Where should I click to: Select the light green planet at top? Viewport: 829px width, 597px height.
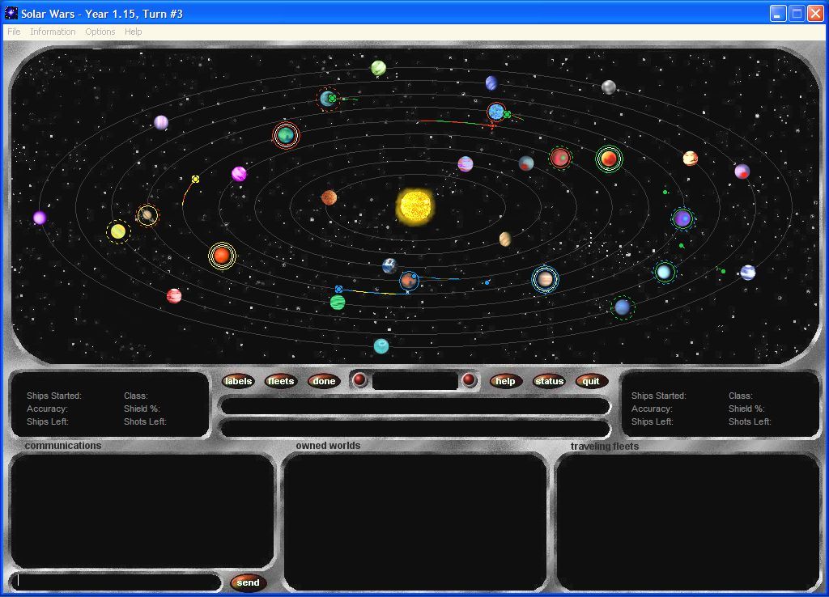[x=379, y=68]
